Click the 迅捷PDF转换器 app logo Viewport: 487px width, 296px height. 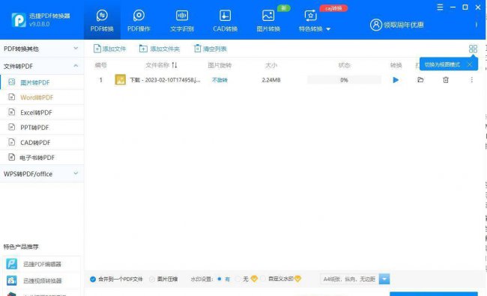(x=19, y=20)
